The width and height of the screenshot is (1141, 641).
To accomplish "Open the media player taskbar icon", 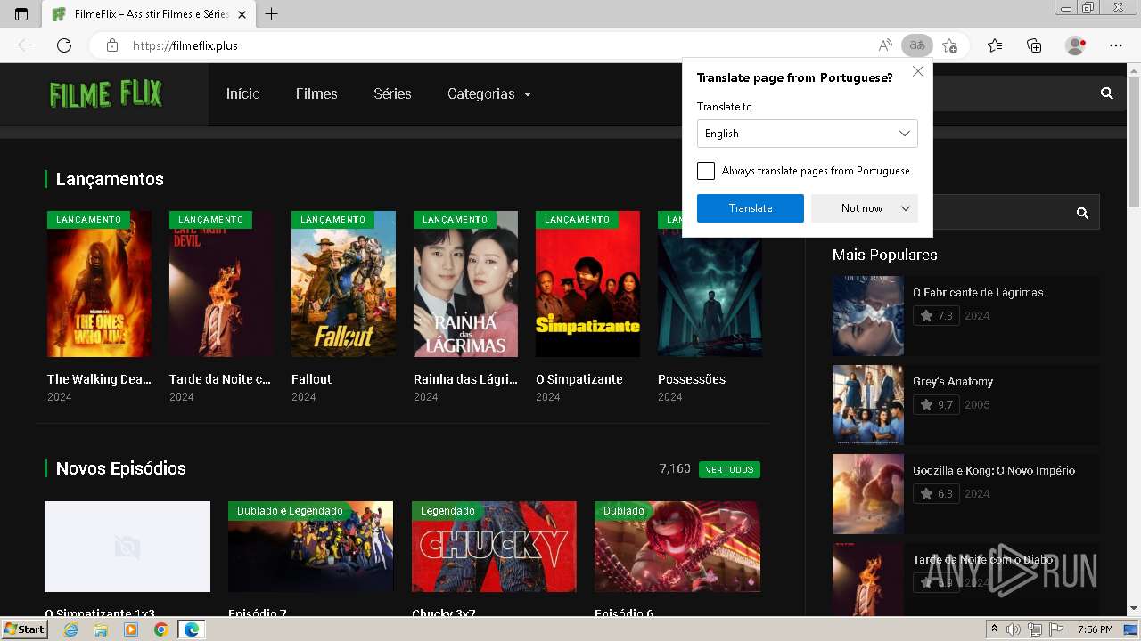I will (x=131, y=629).
